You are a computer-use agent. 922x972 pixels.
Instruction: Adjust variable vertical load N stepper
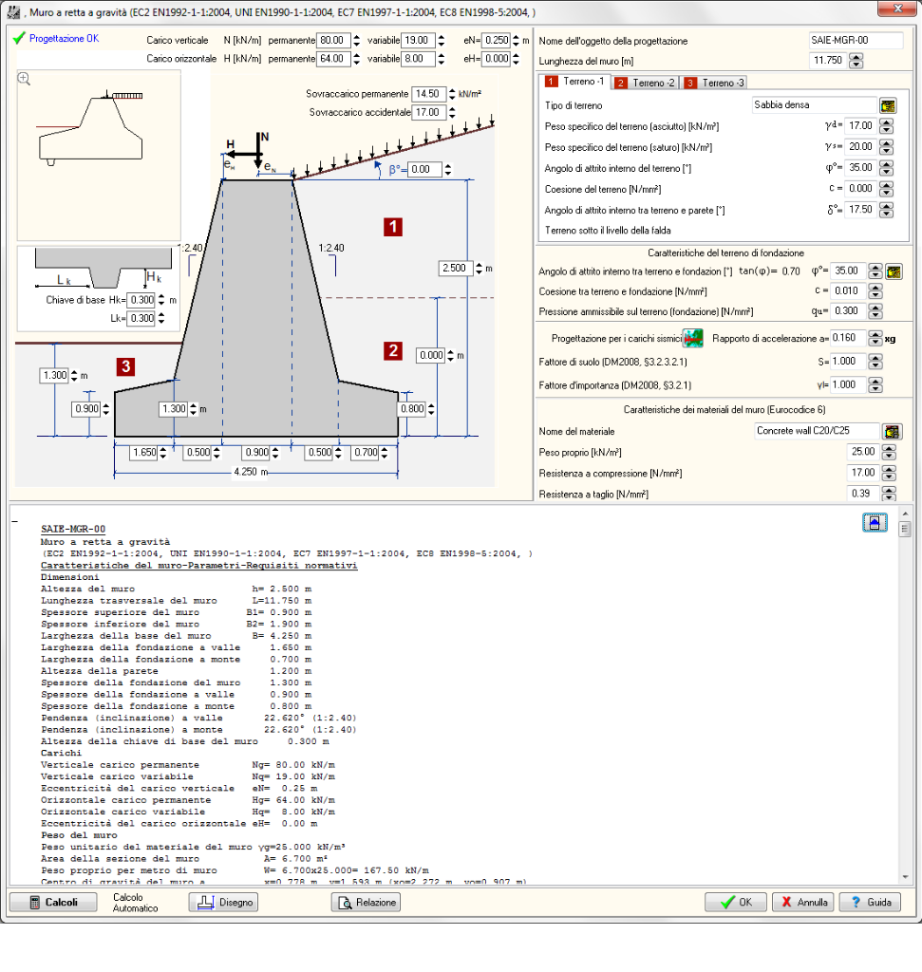pos(441,40)
